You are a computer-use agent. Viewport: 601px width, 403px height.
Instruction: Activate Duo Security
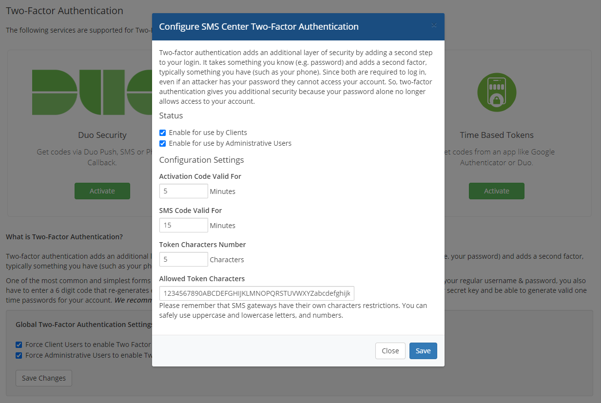(x=102, y=191)
